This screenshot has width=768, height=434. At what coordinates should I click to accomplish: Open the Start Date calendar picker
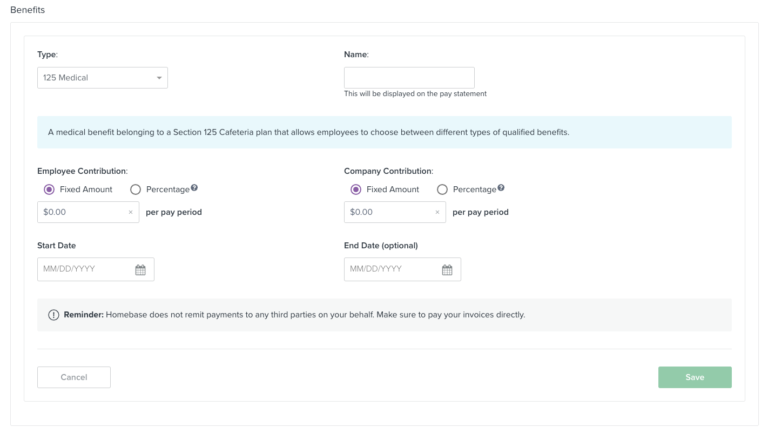point(140,269)
